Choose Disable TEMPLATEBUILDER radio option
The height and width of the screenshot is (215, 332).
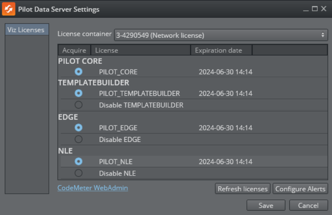coord(79,105)
